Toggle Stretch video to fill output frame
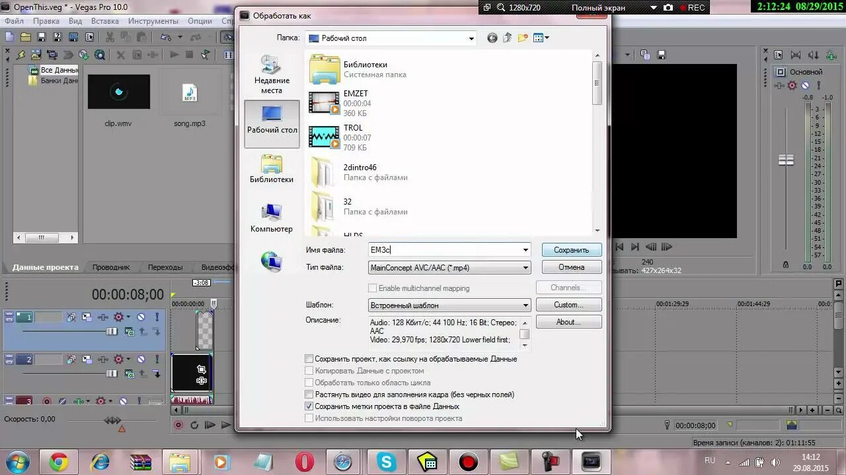846x475 pixels. click(309, 395)
